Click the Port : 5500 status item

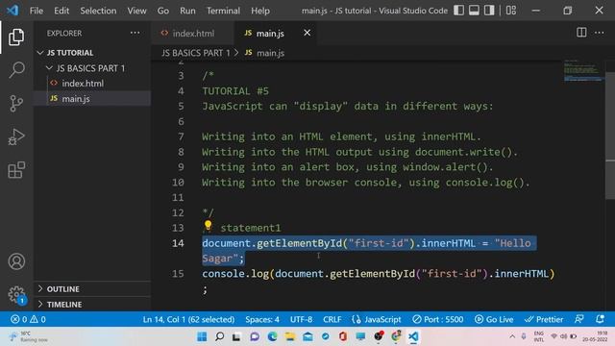point(438,319)
